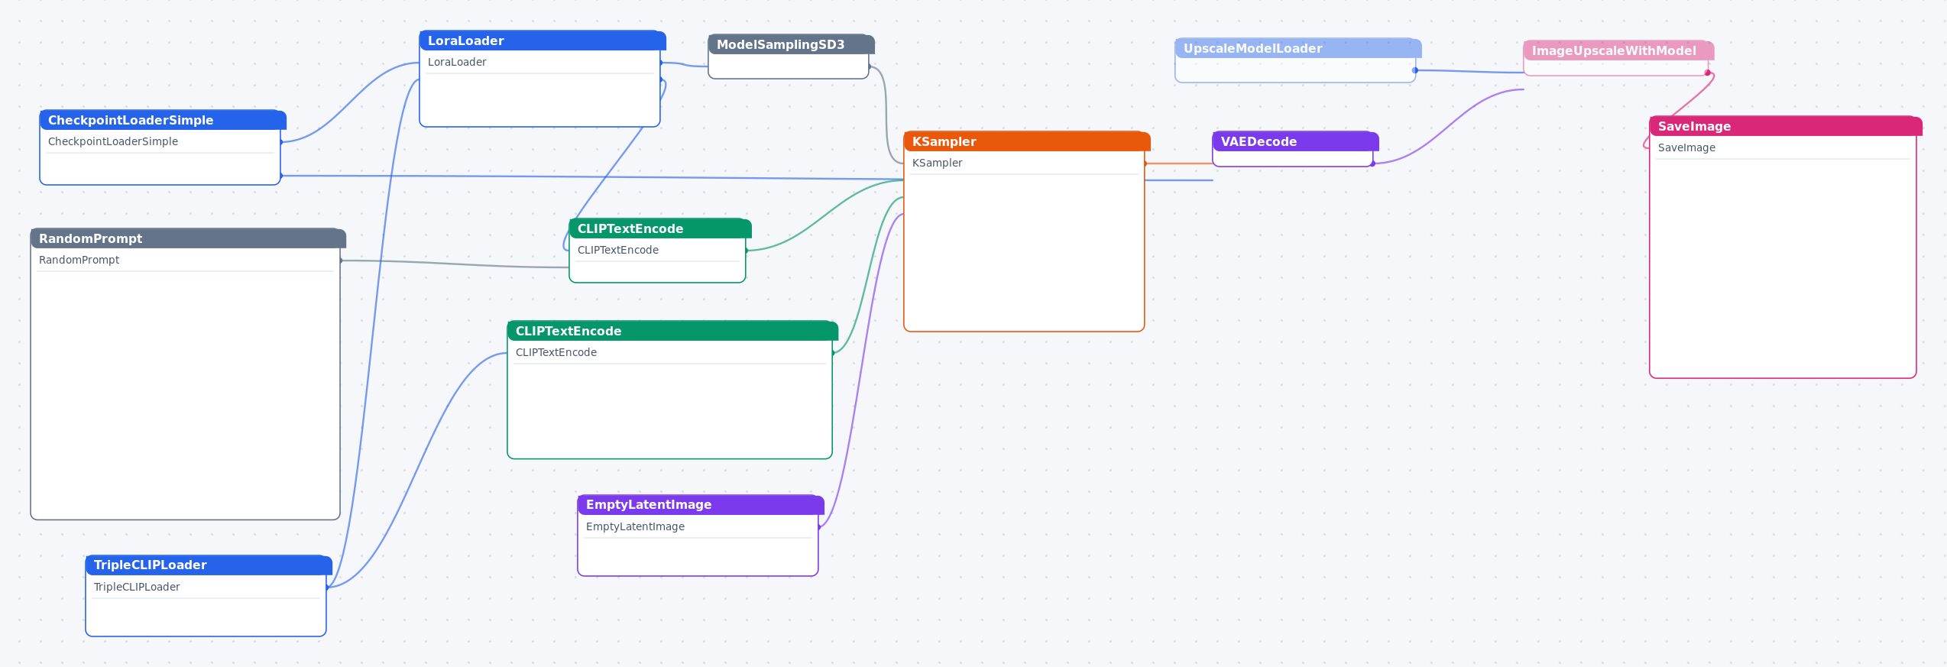Viewport: 1947px width, 667px height.
Task: Click the ImageUpscaleWithModel node header
Action: pos(1618,50)
